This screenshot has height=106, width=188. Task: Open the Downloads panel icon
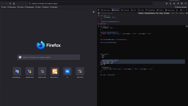(x=170, y=4)
